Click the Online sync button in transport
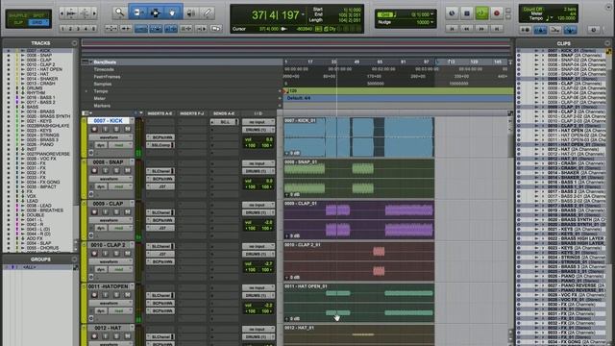The image size is (615, 346). 452,13
